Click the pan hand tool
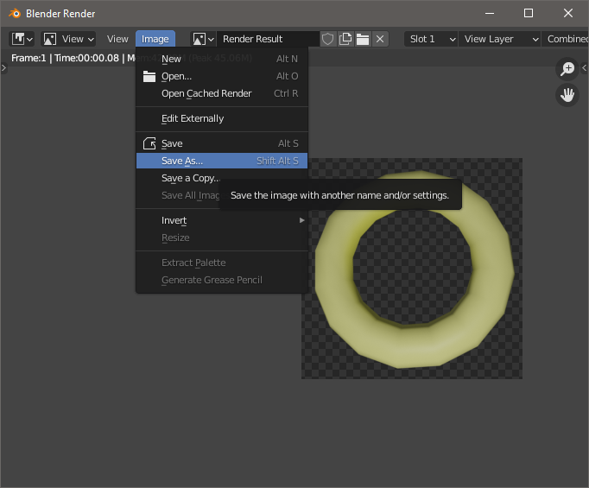 pyautogui.click(x=567, y=95)
